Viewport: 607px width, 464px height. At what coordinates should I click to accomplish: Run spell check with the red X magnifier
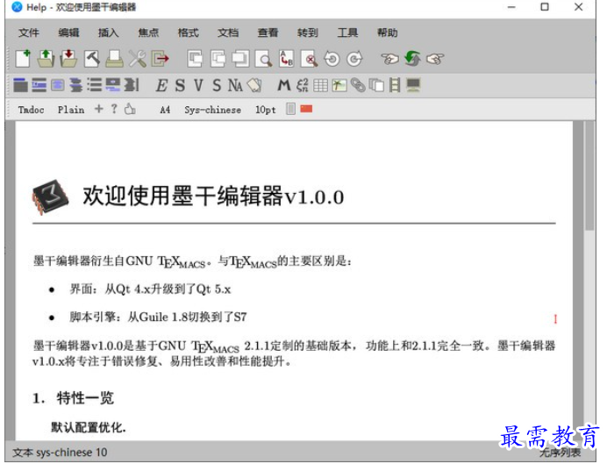click(310, 59)
